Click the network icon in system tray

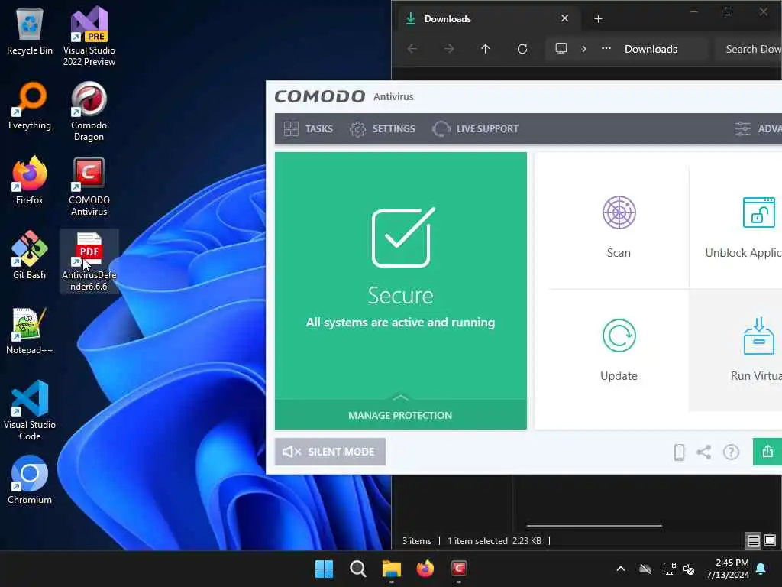point(669,569)
